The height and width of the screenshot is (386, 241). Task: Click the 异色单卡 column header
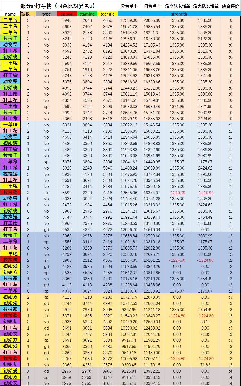pos(129,6)
